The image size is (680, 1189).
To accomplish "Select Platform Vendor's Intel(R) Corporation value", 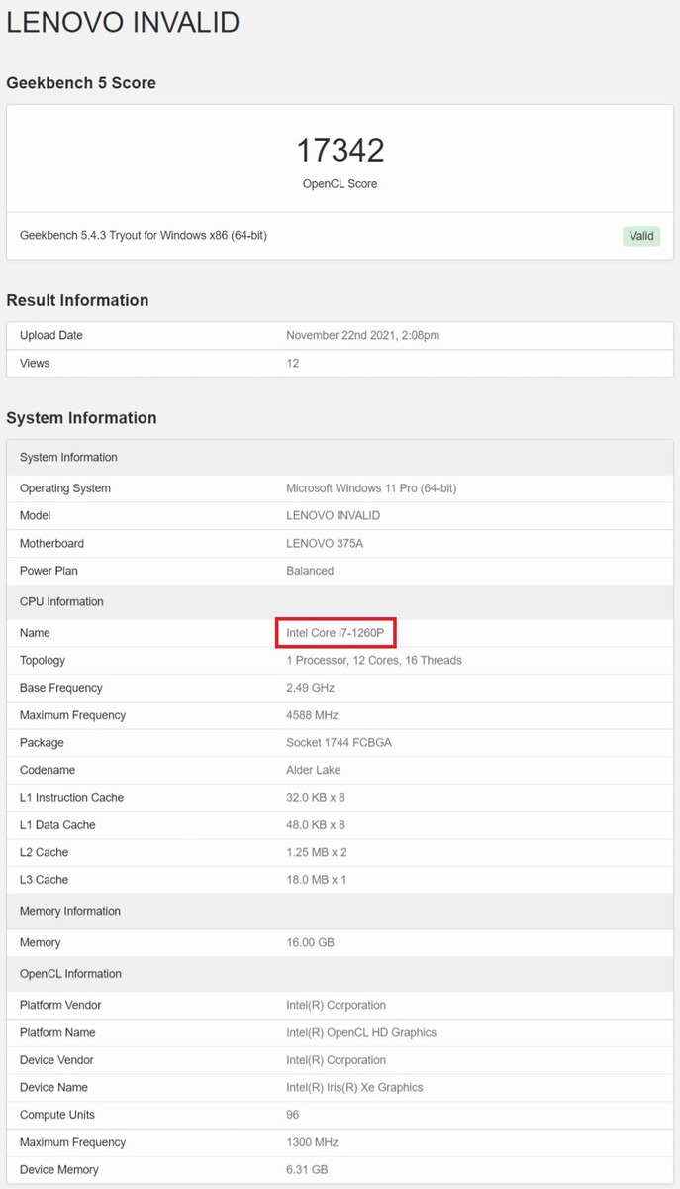I will [337, 1005].
